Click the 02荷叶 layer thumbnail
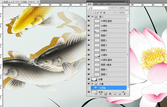This screenshot has height=107, width=167. [97, 26]
